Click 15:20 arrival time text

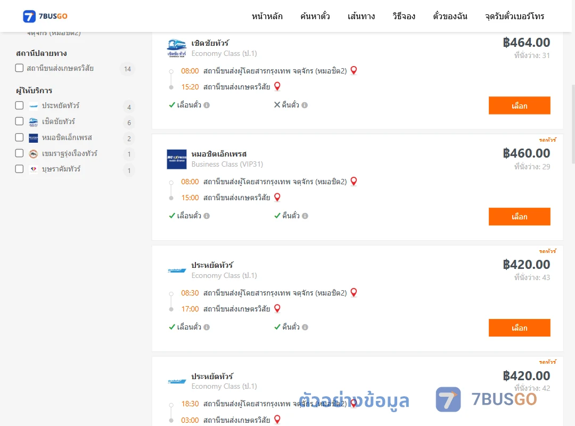click(190, 87)
